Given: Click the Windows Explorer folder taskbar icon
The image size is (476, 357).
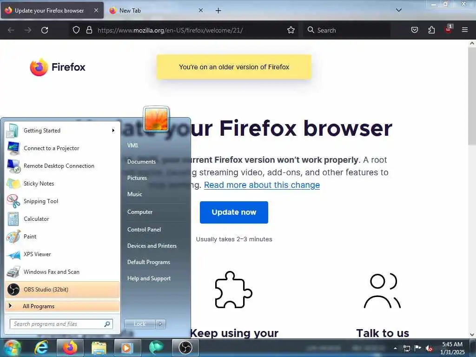Looking at the screenshot, I should coord(99,348).
